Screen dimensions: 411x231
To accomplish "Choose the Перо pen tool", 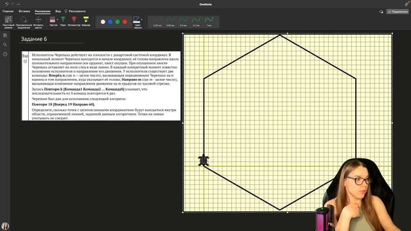I will (x=63, y=21).
